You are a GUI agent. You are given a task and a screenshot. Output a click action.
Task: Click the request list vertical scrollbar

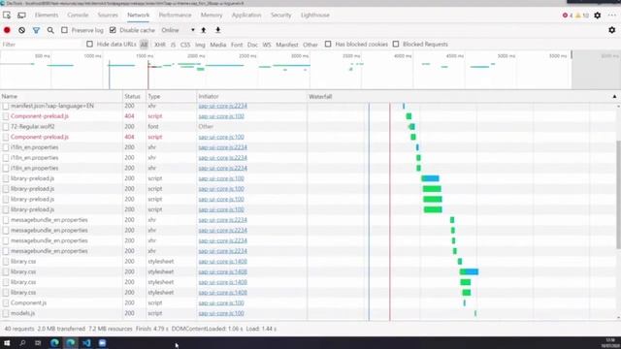click(x=619, y=195)
